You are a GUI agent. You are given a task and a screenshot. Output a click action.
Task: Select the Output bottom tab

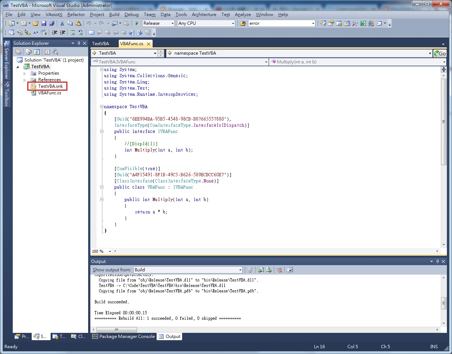pyautogui.click(x=169, y=337)
